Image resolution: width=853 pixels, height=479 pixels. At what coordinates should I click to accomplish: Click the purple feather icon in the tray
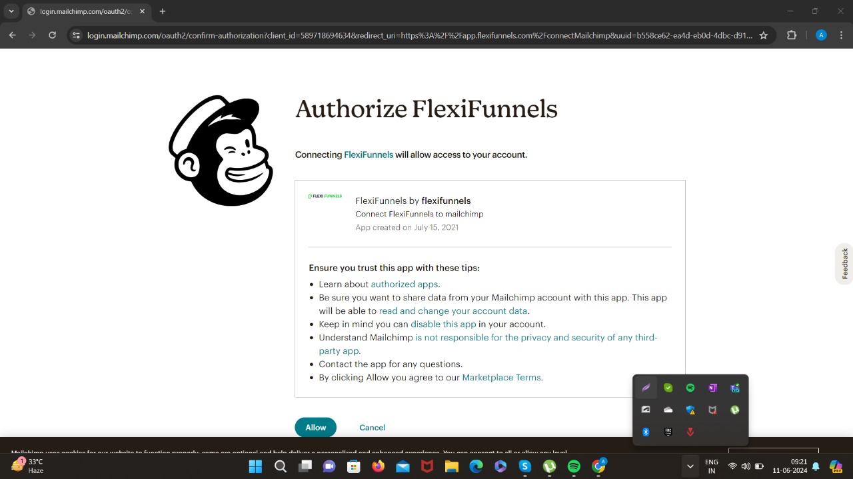click(646, 388)
